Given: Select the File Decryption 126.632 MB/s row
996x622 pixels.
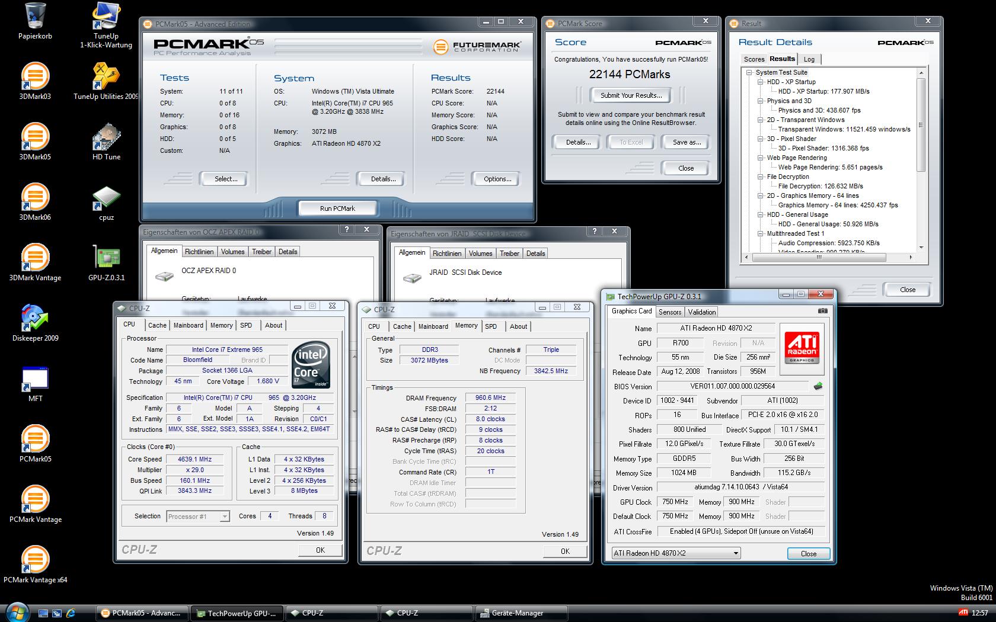Looking at the screenshot, I should (x=821, y=186).
